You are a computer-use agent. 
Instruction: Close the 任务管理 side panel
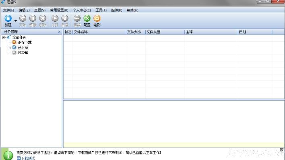[59, 32]
